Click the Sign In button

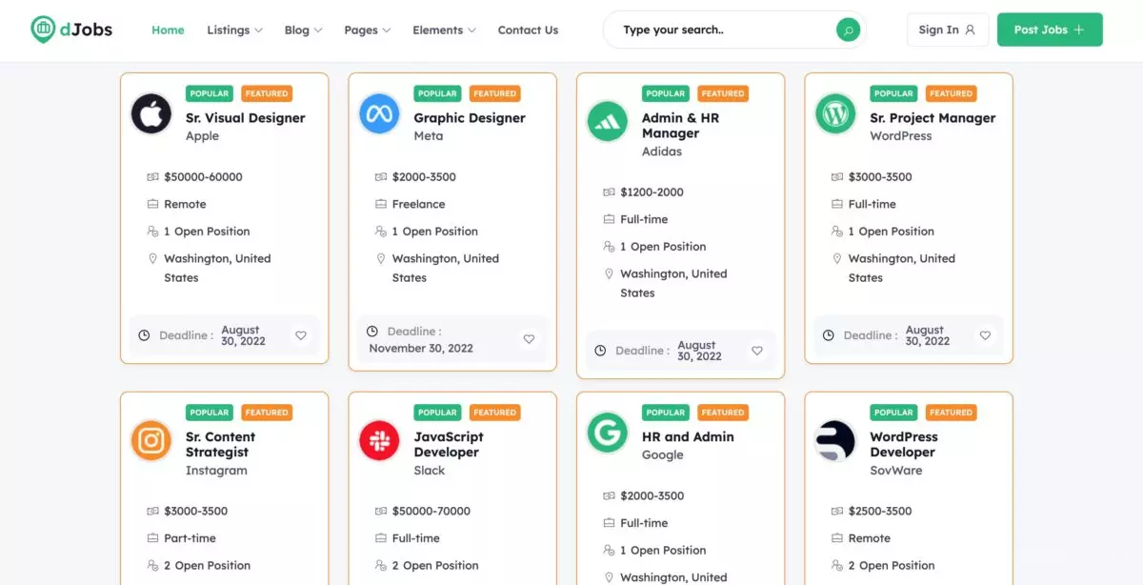point(948,30)
